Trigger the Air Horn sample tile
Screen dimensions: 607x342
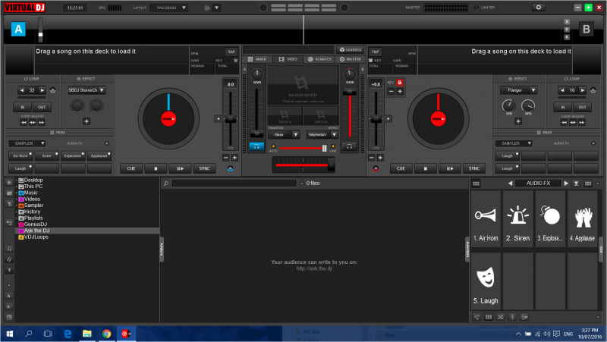(486, 221)
